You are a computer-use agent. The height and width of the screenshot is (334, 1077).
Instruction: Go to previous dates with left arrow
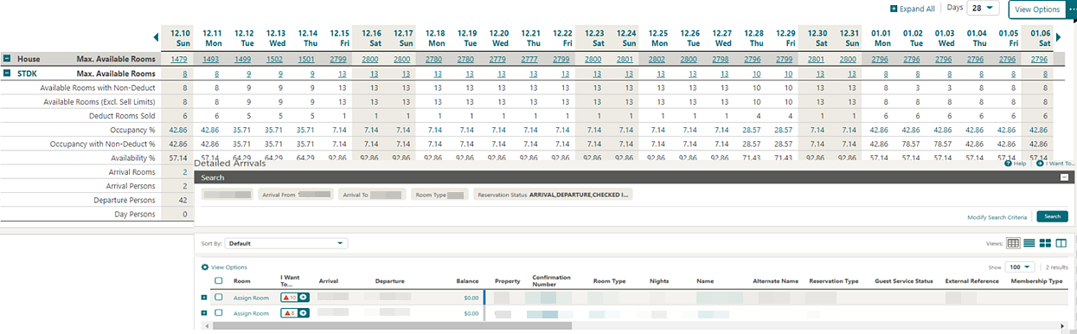click(x=157, y=37)
